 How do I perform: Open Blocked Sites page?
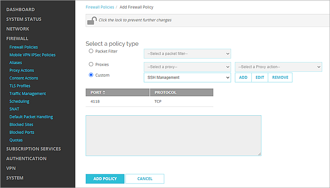tap(21, 125)
